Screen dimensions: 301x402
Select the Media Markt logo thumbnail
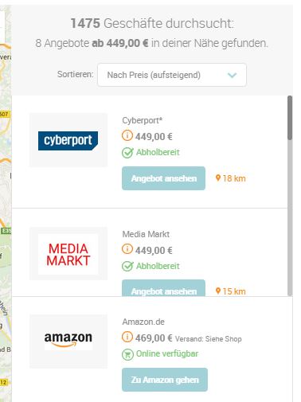click(68, 254)
